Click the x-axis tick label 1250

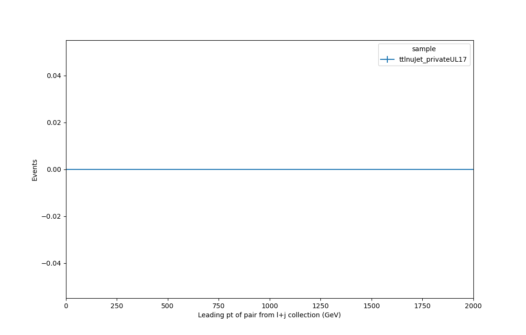pyautogui.click(x=320, y=306)
